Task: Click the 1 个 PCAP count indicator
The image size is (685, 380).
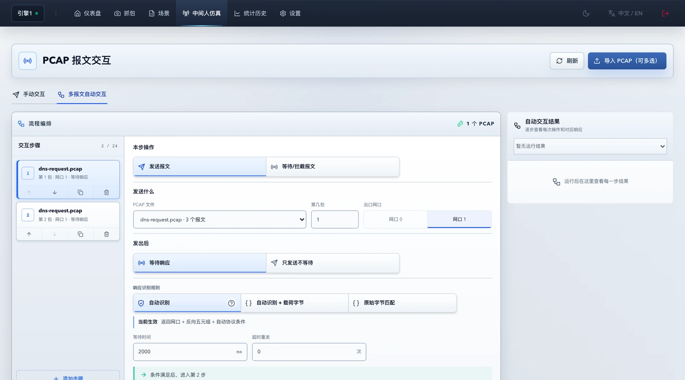Action: coord(476,124)
